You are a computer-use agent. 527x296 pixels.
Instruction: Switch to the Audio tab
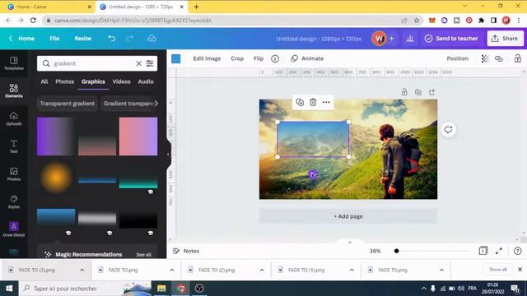tap(146, 81)
